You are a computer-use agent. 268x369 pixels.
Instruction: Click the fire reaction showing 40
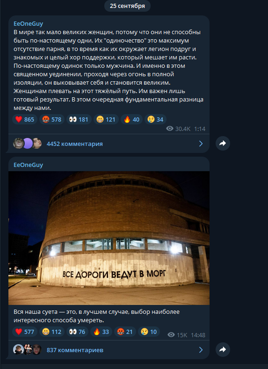point(131,120)
